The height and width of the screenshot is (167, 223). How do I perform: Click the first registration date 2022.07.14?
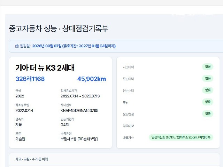(24, 110)
